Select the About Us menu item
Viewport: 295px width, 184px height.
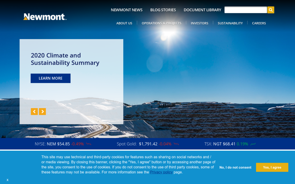(124, 23)
